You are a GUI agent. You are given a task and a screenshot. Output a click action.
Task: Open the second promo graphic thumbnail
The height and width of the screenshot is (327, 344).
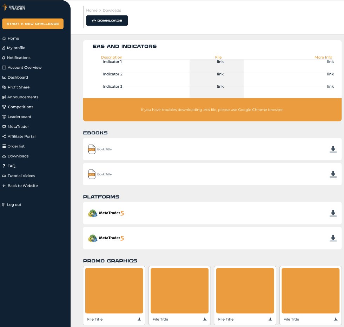(x=179, y=291)
